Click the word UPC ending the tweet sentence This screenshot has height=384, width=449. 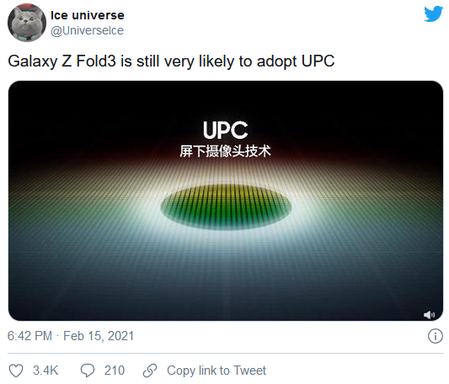[x=318, y=61]
